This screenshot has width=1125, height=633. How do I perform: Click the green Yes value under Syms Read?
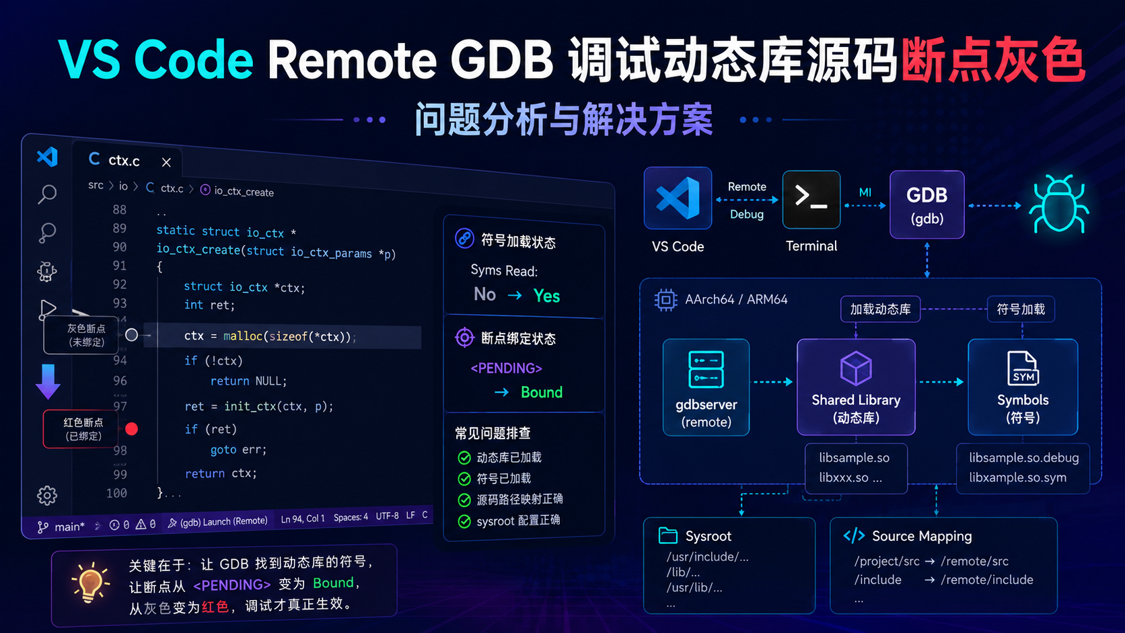546,296
